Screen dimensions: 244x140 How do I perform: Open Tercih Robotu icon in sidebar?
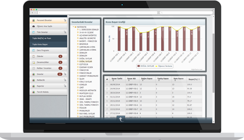34,92
